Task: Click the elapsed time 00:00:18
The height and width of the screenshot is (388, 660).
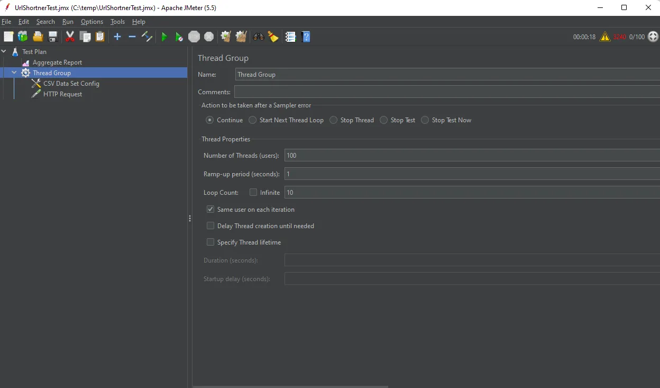Action: click(584, 37)
